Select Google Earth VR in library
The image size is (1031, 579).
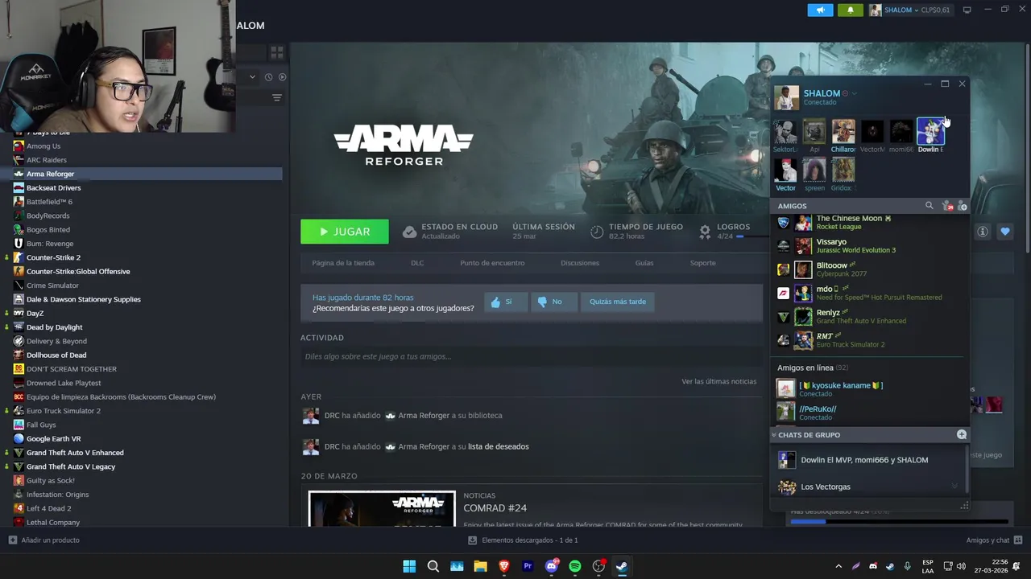(53, 439)
